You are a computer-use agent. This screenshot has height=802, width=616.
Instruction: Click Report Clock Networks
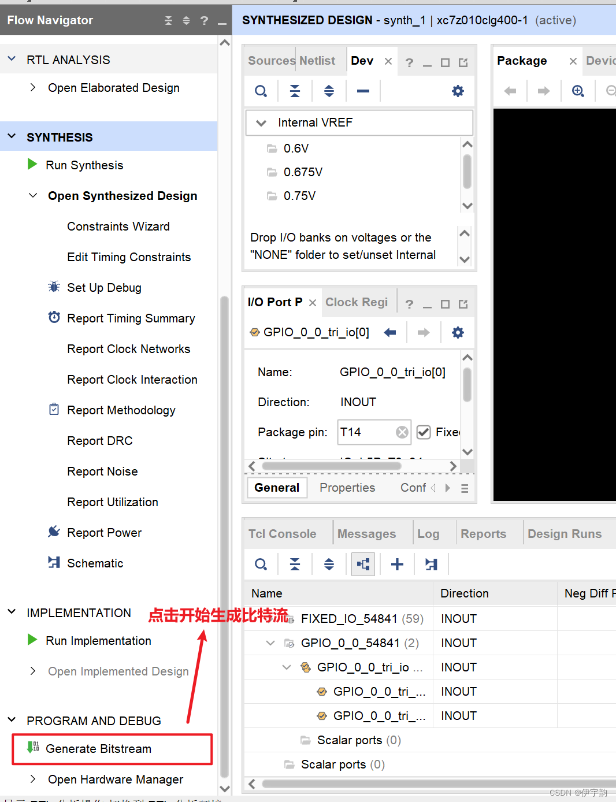click(129, 349)
